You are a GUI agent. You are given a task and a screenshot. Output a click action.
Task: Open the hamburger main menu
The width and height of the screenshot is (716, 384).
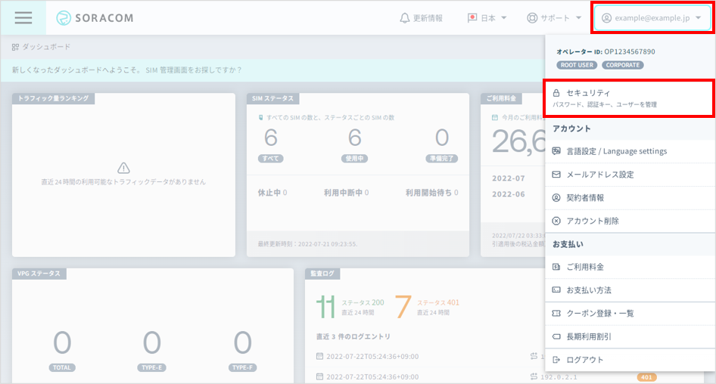point(23,18)
